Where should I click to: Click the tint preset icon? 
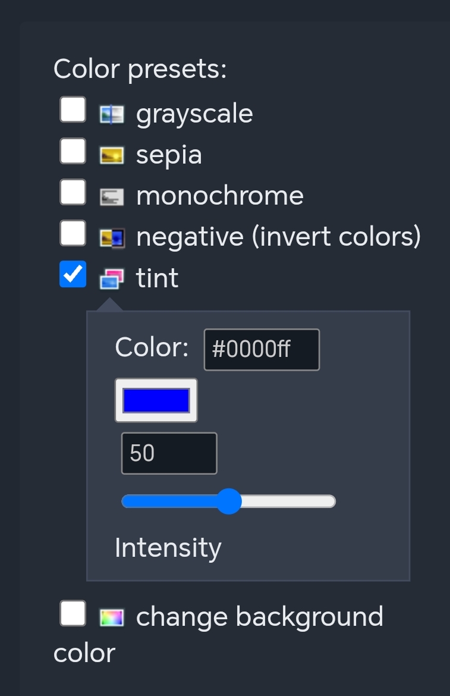point(112,278)
